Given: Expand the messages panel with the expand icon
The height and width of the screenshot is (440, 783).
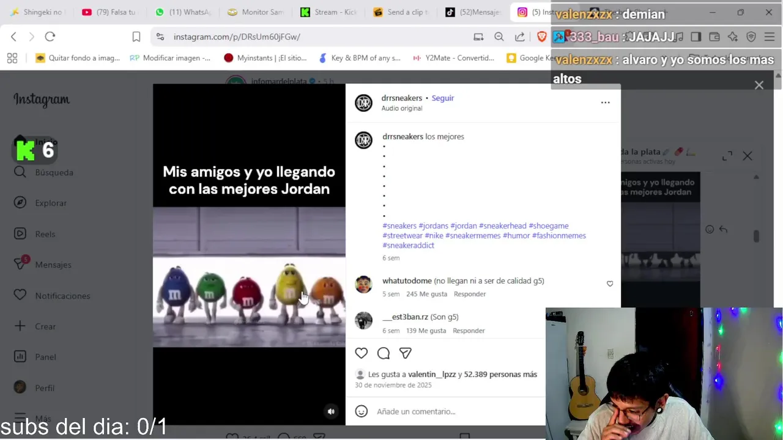Looking at the screenshot, I should [x=727, y=156].
